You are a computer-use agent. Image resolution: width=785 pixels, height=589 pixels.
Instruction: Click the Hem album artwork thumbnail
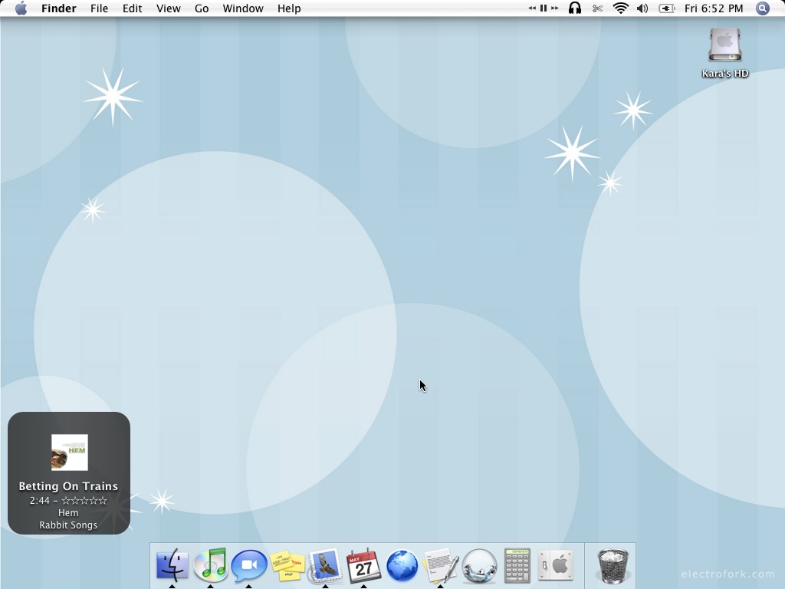[x=69, y=452]
